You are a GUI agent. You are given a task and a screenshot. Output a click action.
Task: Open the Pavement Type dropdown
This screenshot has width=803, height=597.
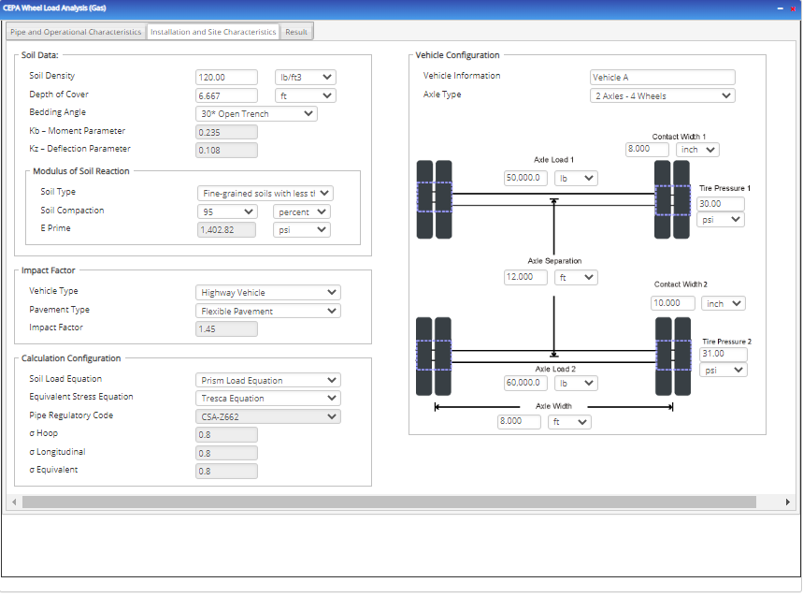267,310
